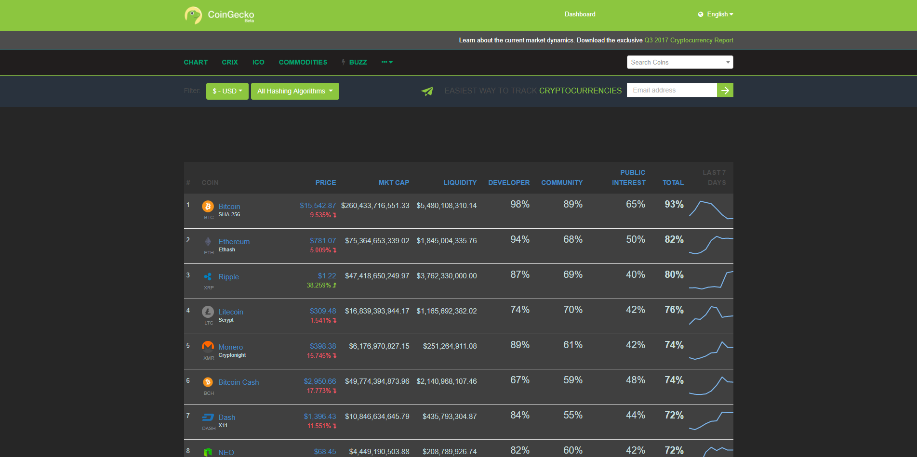Click Ripple's 7-day sparkline chart

point(711,280)
